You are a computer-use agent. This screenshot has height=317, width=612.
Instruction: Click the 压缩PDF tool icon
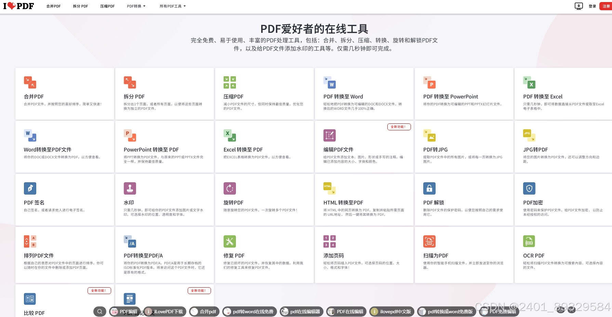pyautogui.click(x=230, y=82)
